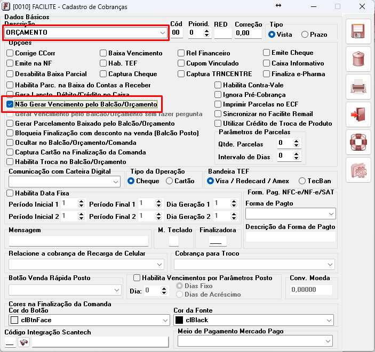Check Ocultar no Balcão/Orçamento/Comanda
The image size is (375, 352).
point(10,143)
